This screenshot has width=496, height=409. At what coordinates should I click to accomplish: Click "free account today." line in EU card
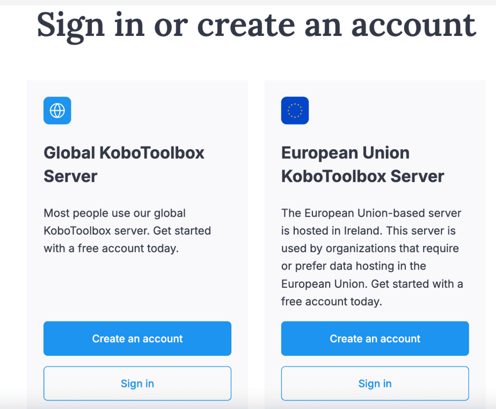coord(332,302)
